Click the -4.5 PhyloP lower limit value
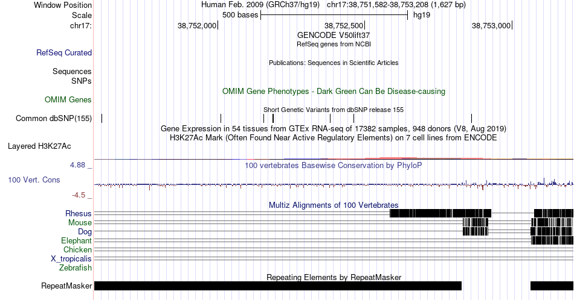This screenshot has width=574, height=300. [x=79, y=195]
